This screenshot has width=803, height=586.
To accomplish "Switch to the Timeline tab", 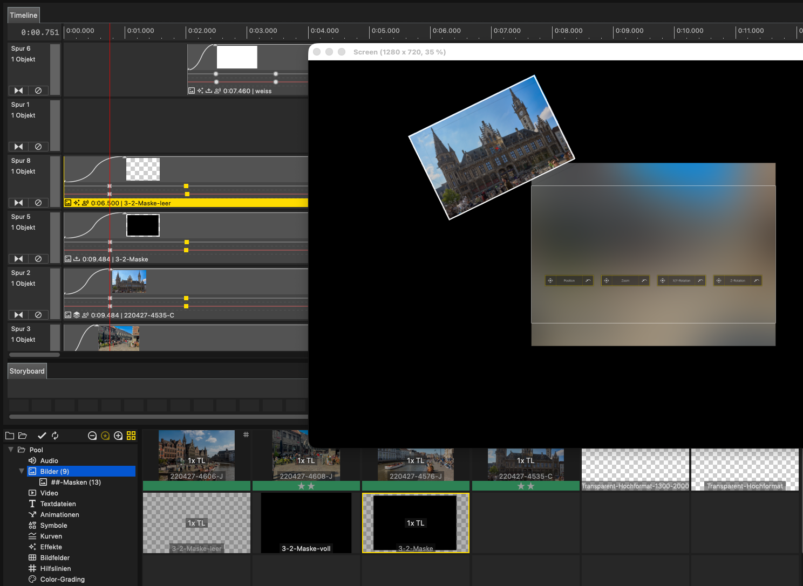I will point(24,15).
